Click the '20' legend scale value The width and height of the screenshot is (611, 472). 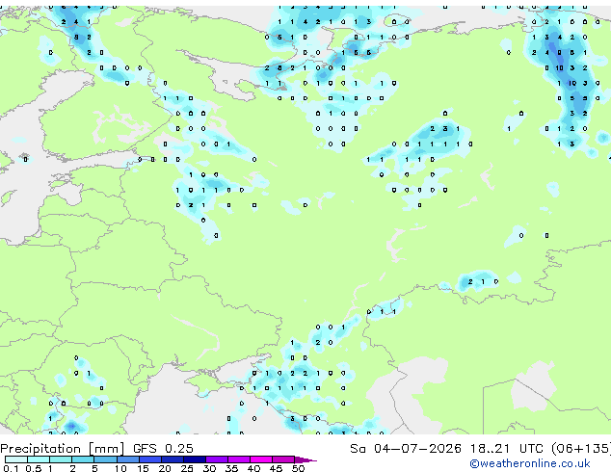(165, 468)
